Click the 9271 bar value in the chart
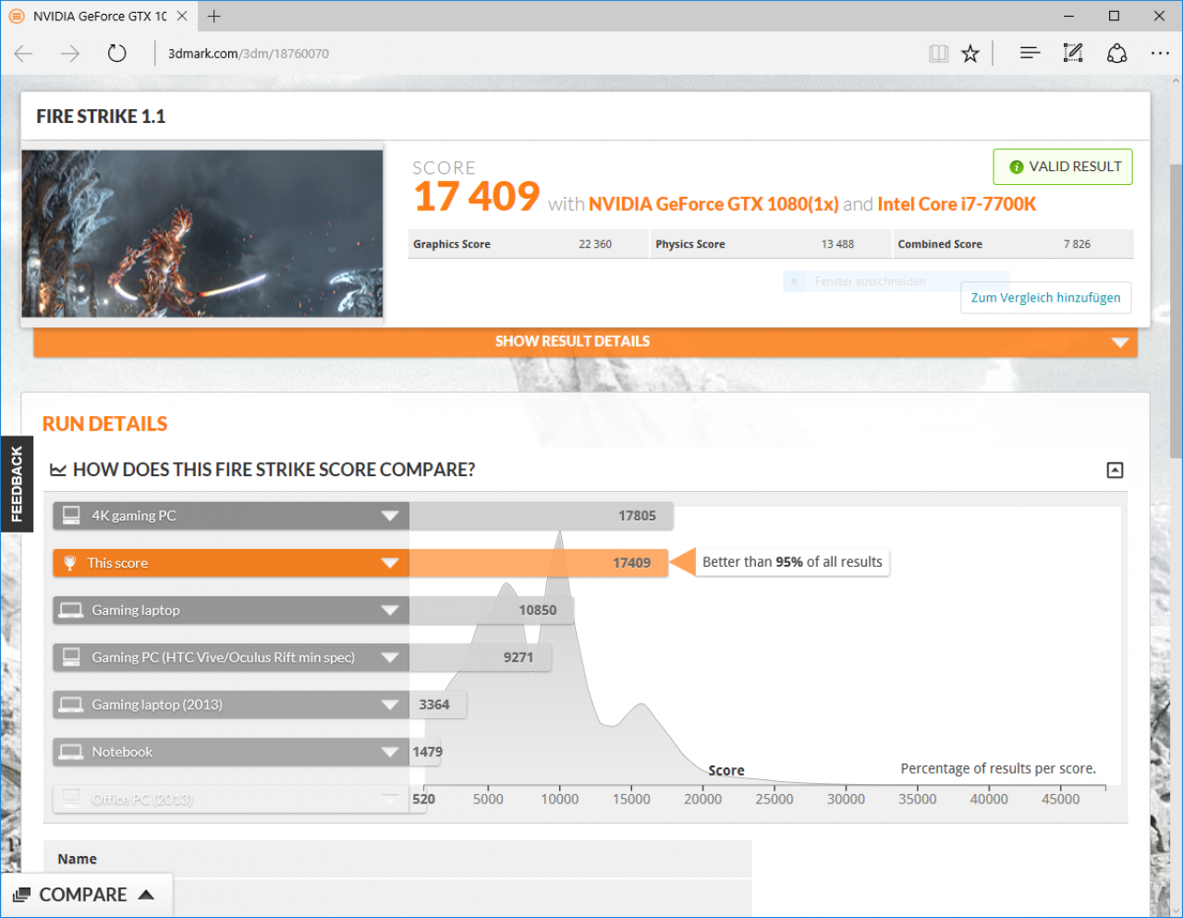The height and width of the screenshot is (918, 1183). point(518,657)
